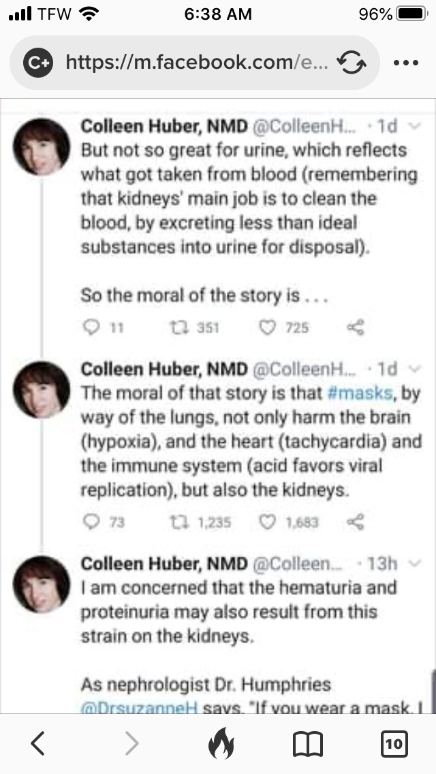Share the tweet with 73 replies
The height and width of the screenshot is (774, 436).
[356, 523]
